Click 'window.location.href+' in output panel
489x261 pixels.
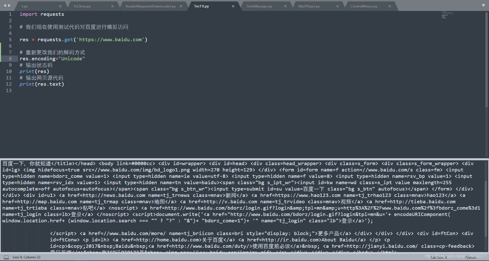coord(34,221)
